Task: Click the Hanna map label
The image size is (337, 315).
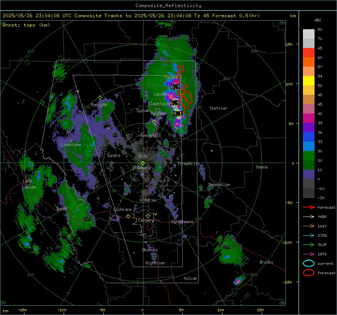Action: pyautogui.click(x=262, y=167)
